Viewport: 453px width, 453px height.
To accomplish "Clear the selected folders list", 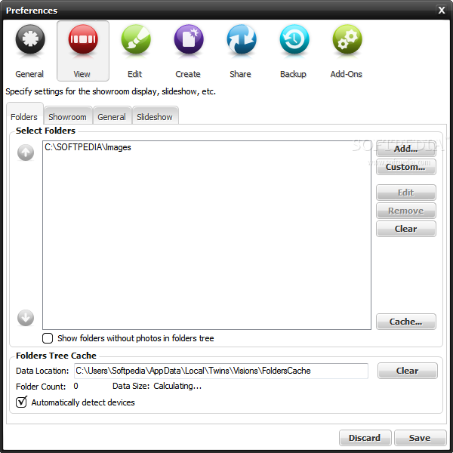I will pyautogui.click(x=406, y=229).
